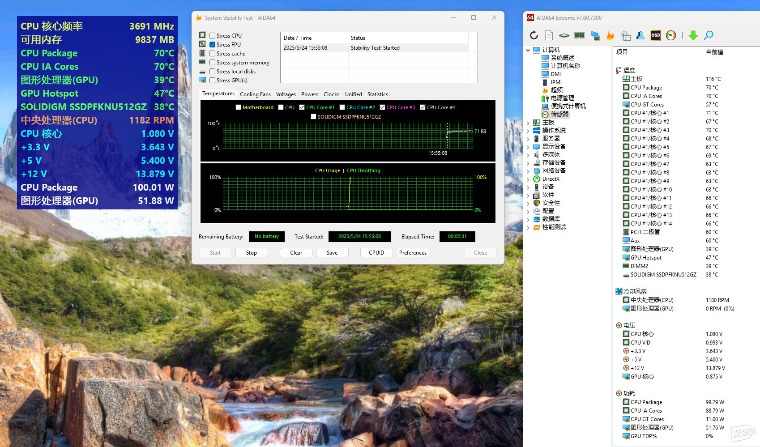Expand the 存储设备 tree node
The height and width of the screenshot is (447, 760).
click(528, 163)
